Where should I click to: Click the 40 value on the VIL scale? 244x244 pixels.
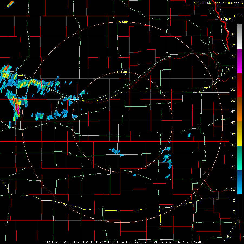[233, 123]
